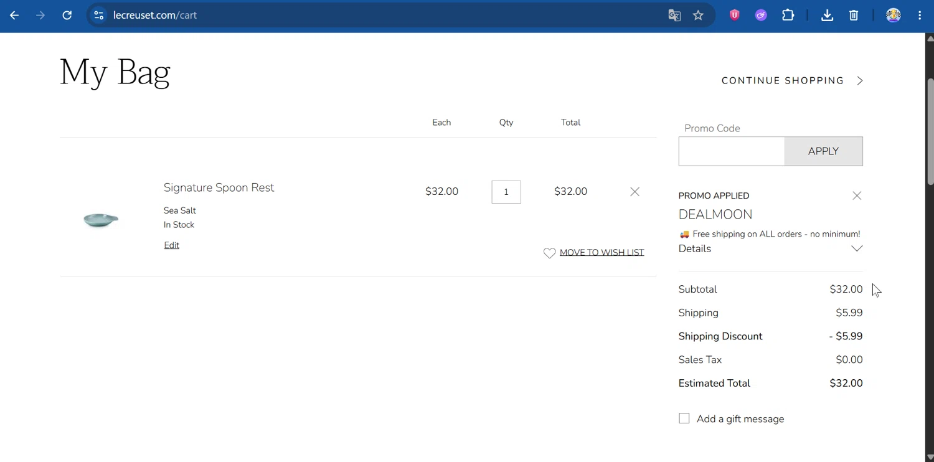Go forward in browser history

(40, 16)
